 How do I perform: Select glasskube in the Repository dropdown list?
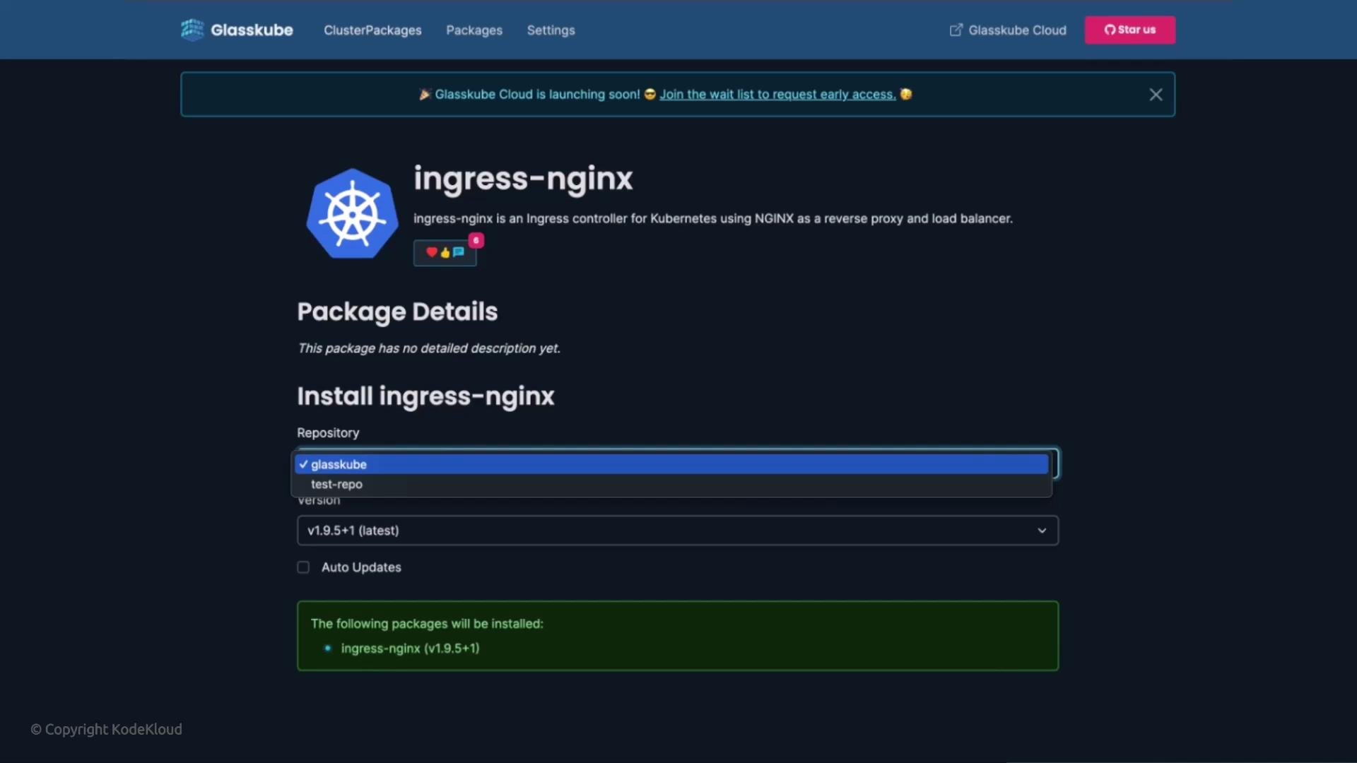[x=671, y=464]
